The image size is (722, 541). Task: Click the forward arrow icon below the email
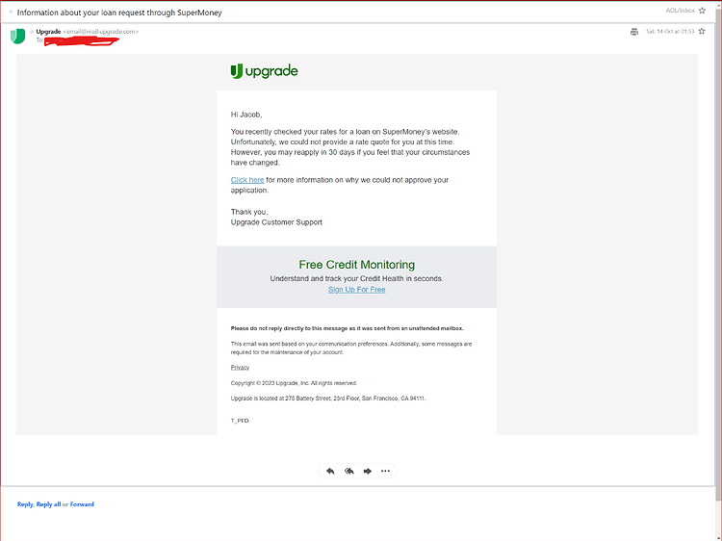point(368,471)
